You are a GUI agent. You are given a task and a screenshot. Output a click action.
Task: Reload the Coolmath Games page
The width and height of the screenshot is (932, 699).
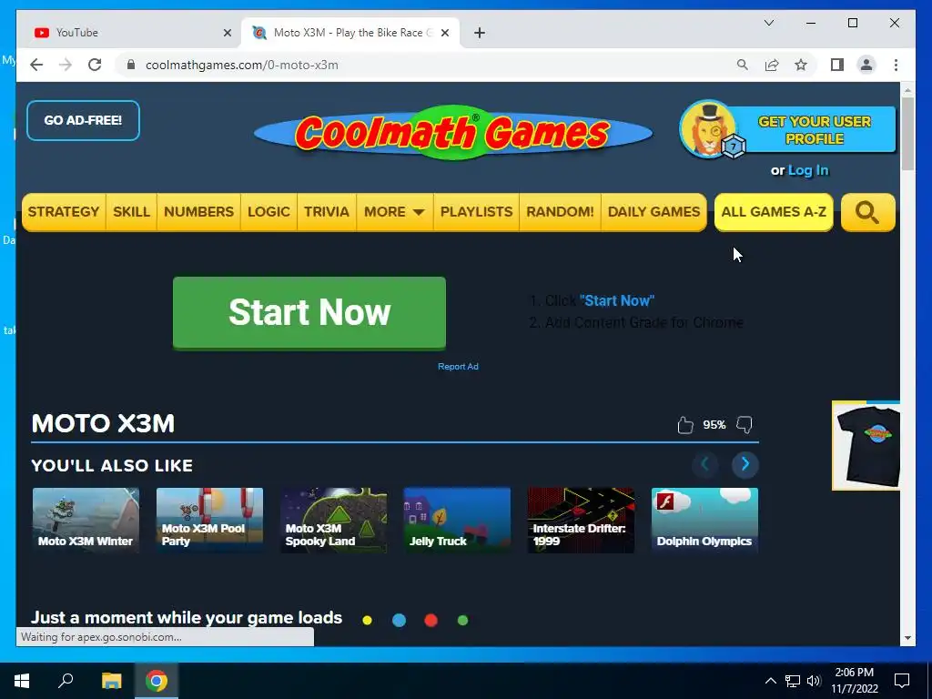(x=95, y=65)
